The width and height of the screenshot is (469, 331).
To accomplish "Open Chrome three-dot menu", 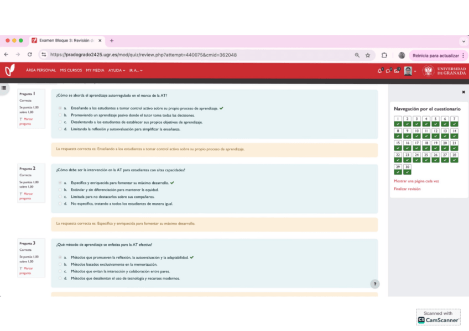I will [463, 55].
